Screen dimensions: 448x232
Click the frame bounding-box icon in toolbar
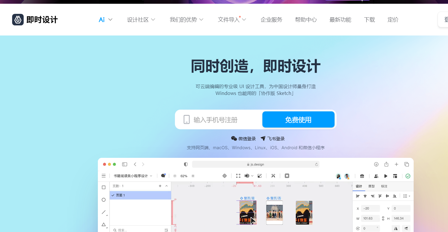(238, 176)
